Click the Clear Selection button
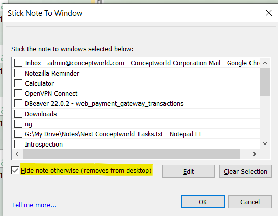 245,171
